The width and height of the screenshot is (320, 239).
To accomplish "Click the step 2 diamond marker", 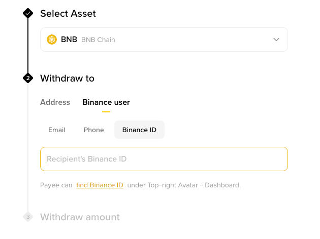I will 28,78.
